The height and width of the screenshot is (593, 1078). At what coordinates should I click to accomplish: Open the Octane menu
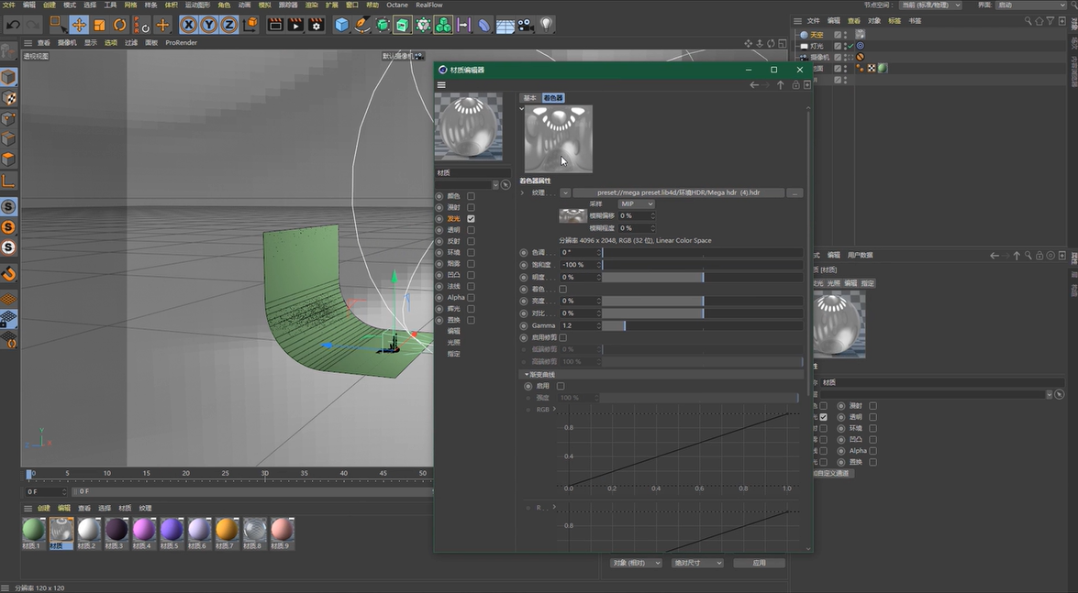[x=396, y=5]
